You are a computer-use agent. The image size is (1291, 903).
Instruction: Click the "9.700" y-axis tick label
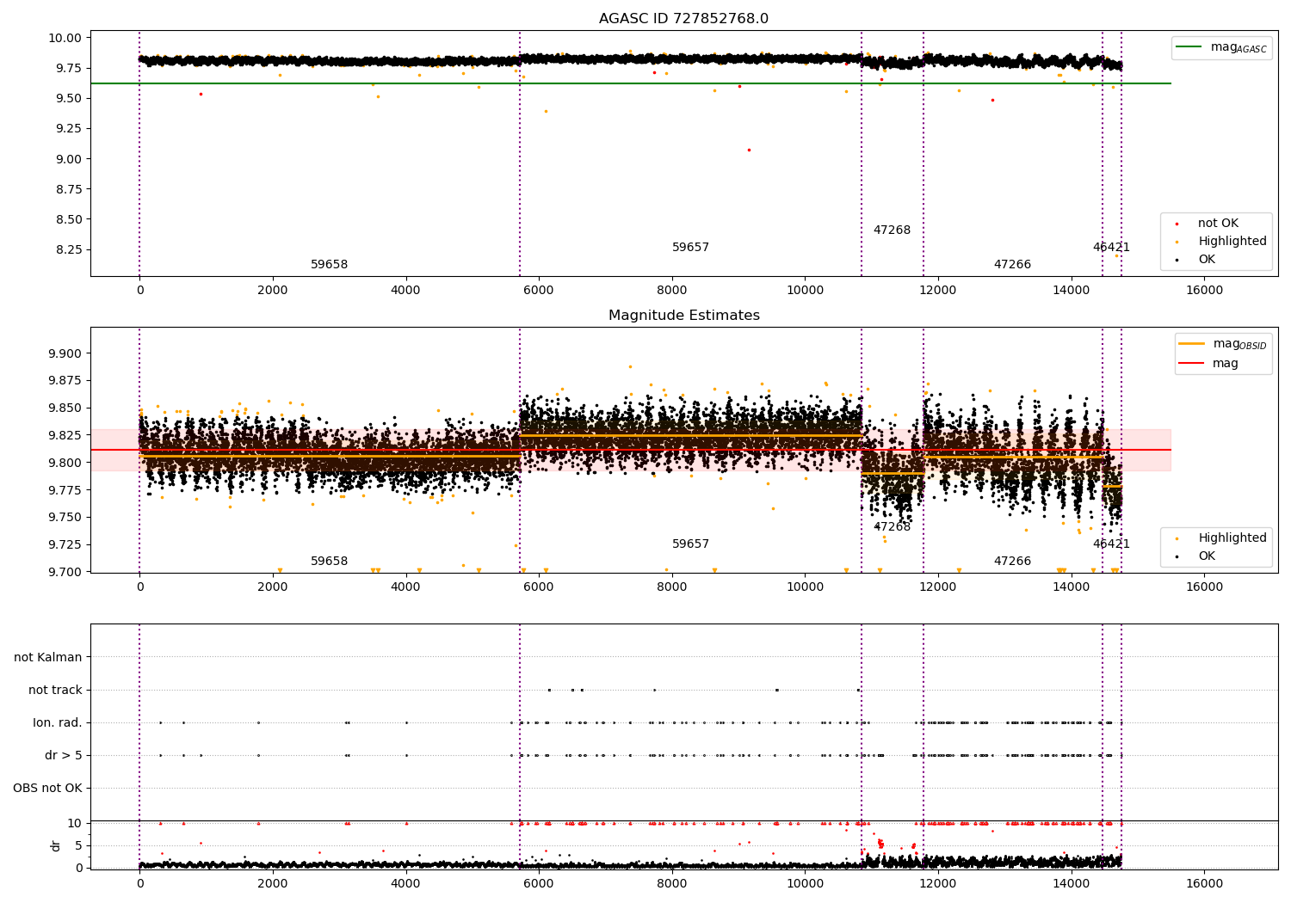click(65, 572)
